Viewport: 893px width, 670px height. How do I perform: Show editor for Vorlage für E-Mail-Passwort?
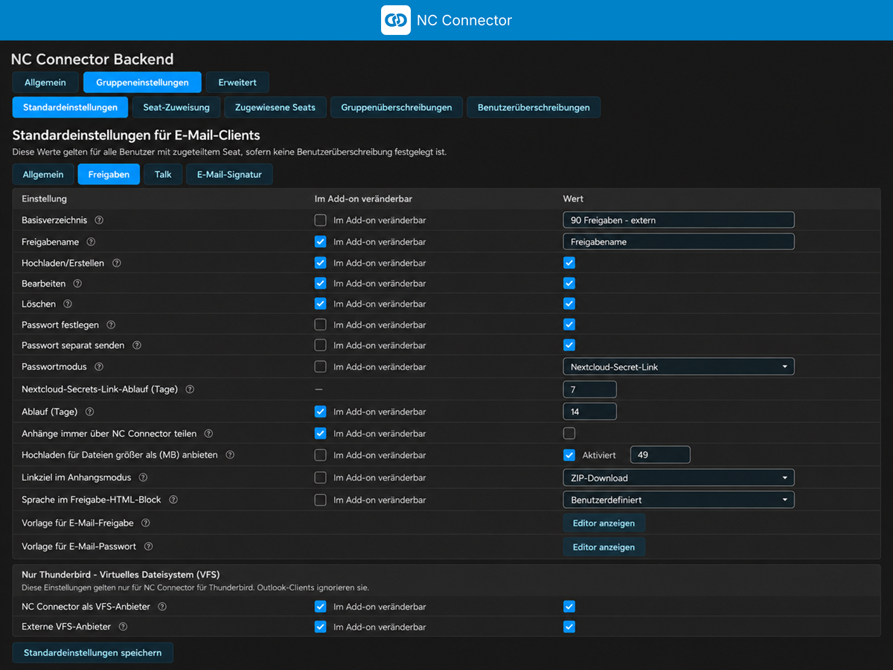pyautogui.click(x=604, y=546)
